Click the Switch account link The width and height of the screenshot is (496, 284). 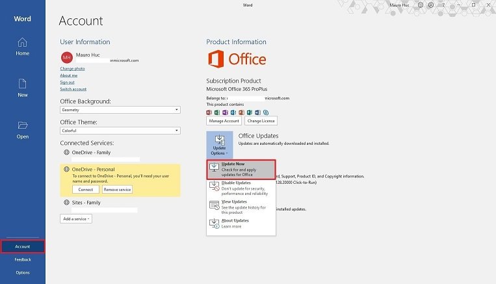tap(73, 89)
